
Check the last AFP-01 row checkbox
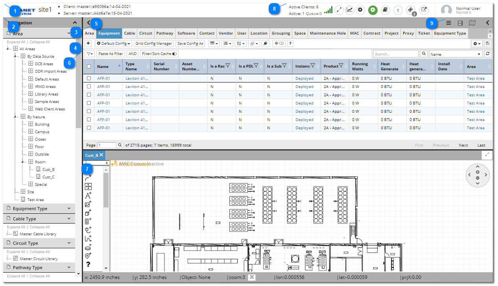[x=89, y=128]
